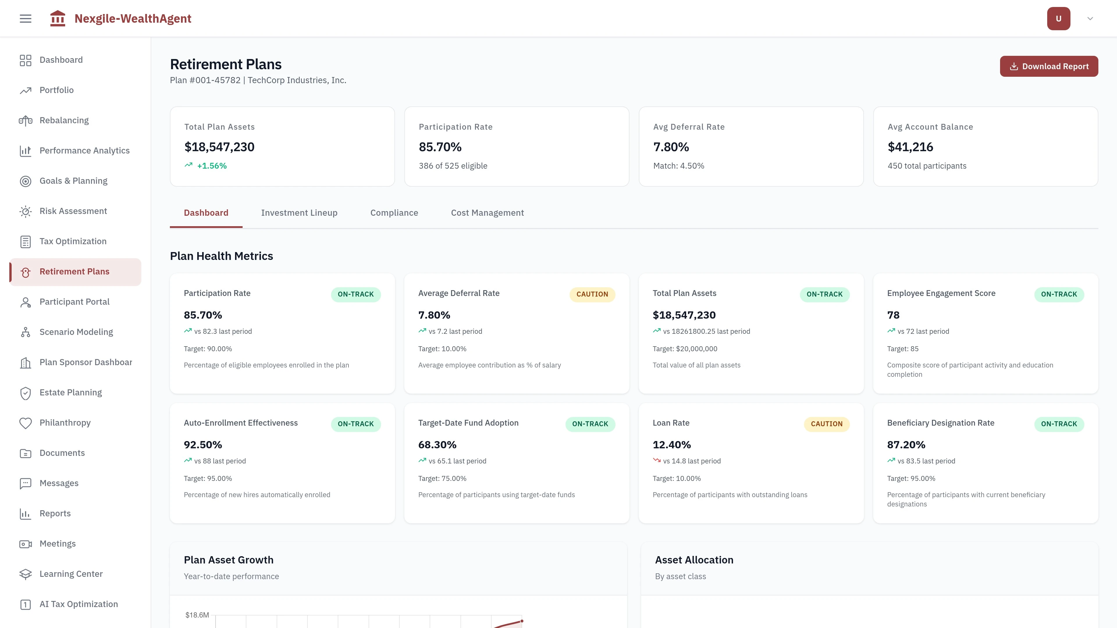Click the Philanthropy heart icon

pyautogui.click(x=26, y=423)
